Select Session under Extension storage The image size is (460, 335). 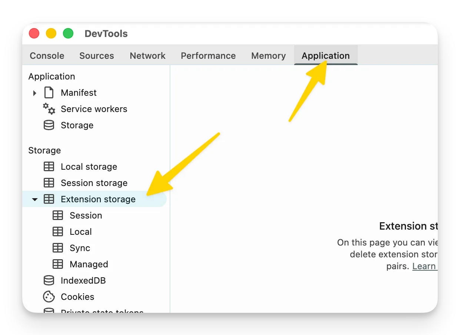tap(86, 215)
